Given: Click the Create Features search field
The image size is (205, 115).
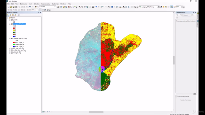Looking at the screenshot, I should coord(187,15).
